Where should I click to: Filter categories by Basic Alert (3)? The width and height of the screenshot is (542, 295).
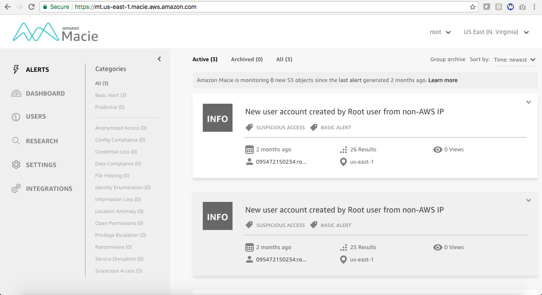111,95
